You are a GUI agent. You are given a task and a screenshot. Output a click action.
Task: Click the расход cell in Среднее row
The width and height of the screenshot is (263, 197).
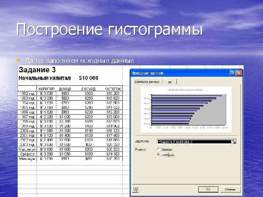(x=88, y=154)
